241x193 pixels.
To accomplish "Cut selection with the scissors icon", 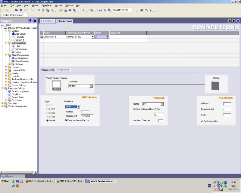I will 43,10.
